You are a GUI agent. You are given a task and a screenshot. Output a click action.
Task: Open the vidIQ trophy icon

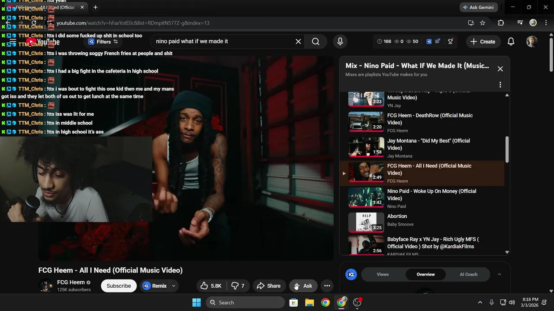(451, 41)
